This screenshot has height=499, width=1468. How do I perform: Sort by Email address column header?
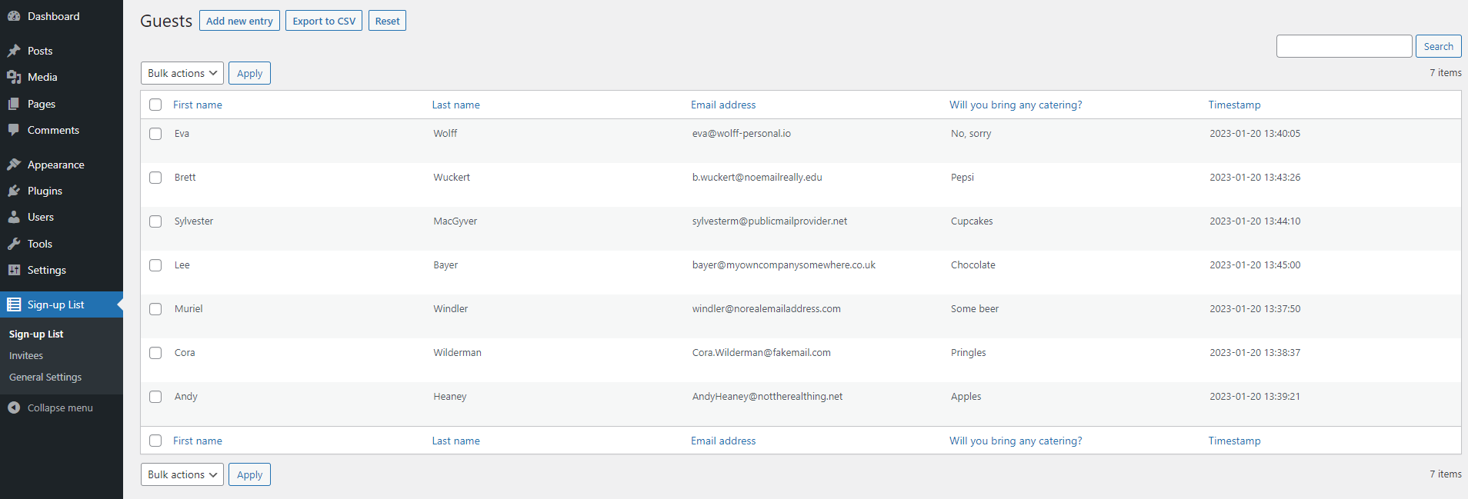722,105
